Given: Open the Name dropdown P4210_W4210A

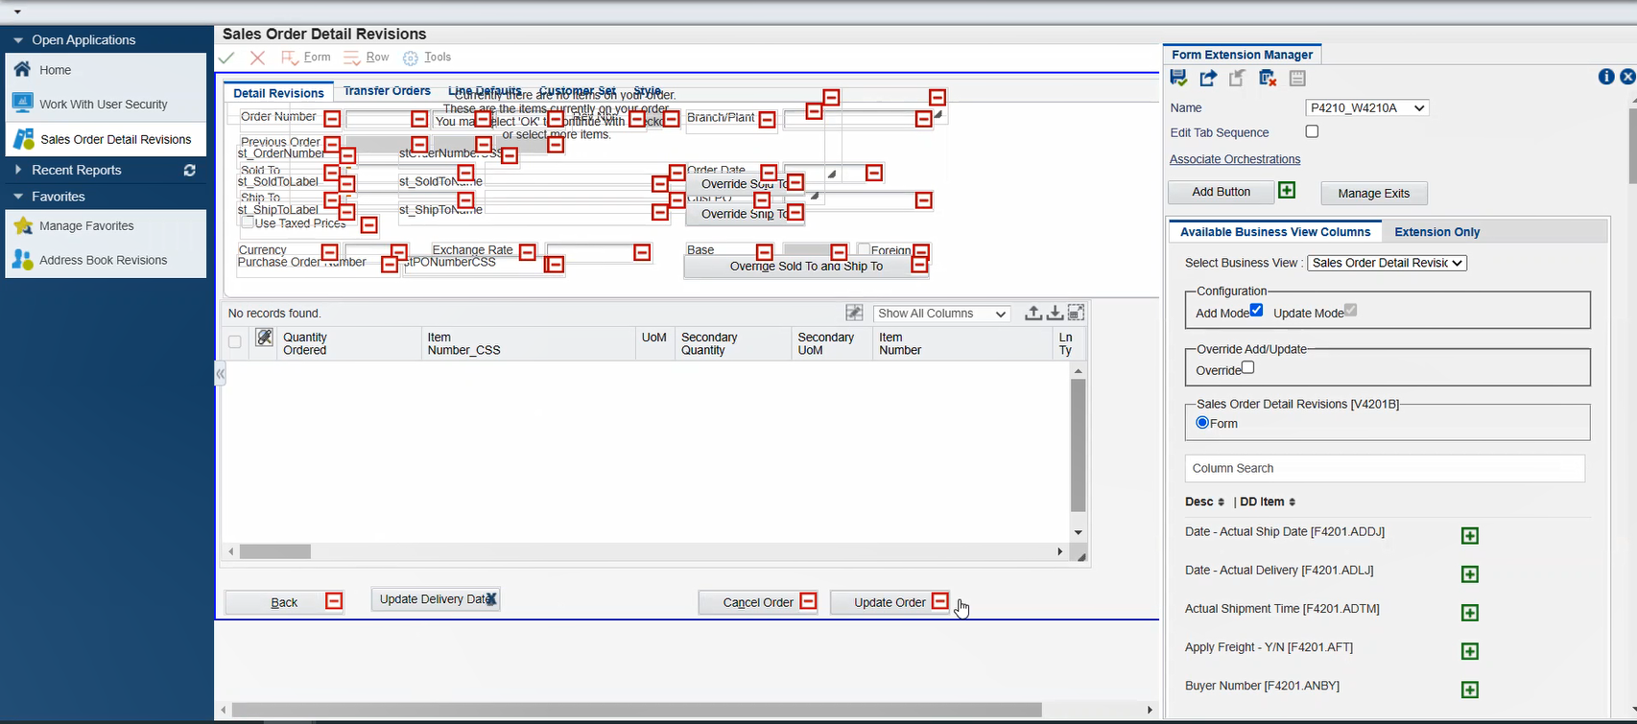Looking at the screenshot, I should [x=1367, y=108].
